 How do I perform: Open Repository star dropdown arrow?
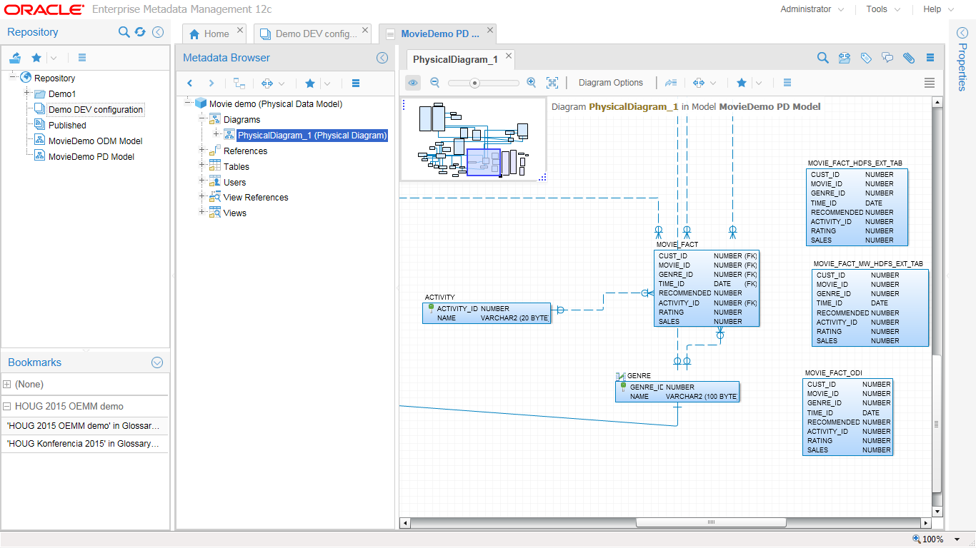pyautogui.click(x=54, y=58)
